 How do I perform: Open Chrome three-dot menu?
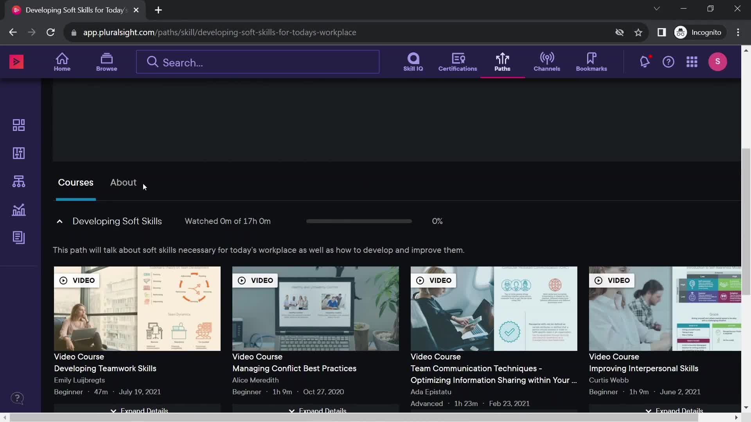pos(738,32)
